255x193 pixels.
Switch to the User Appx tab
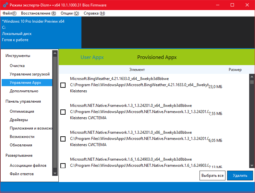pos(92,57)
